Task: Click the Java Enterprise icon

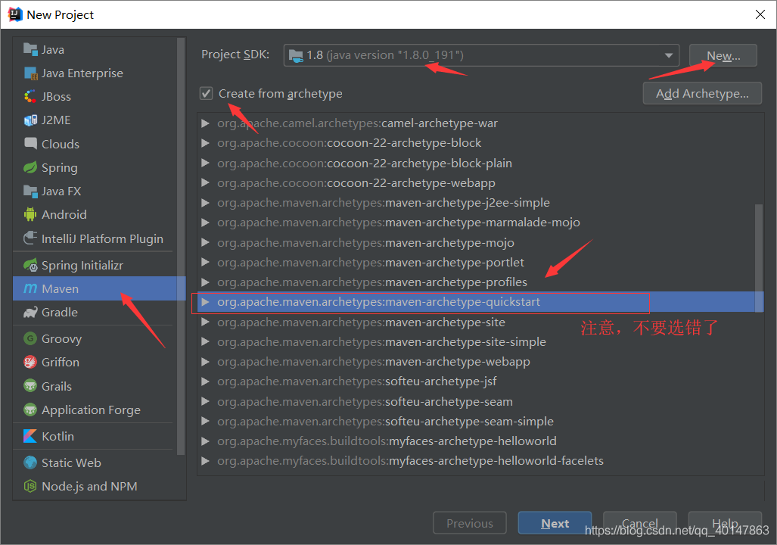Action: pos(30,73)
